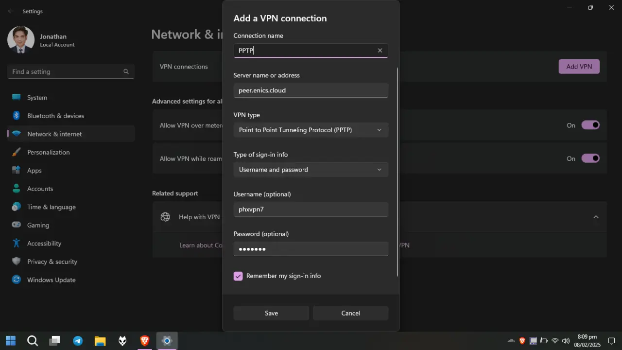Open the Gaming settings page
This screenshot has width=622, height=350.
(x=71, y=225)
